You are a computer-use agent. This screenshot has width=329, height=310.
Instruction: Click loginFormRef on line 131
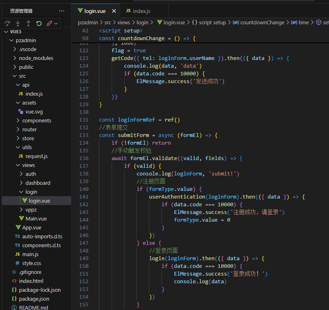(136, 120)
